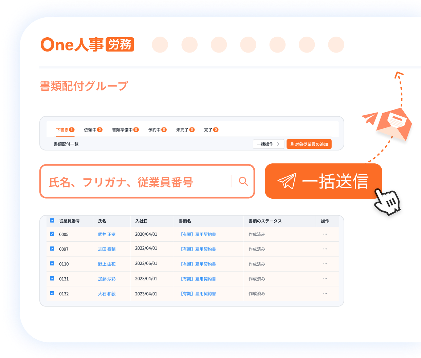Click the 入社日 column header
Viewport: 421px width, 358px height.
[x=141, y=221]
